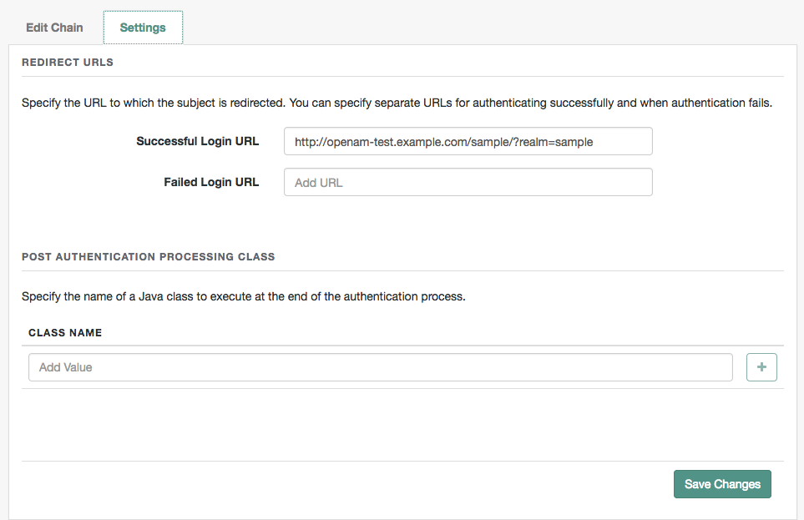Click the empty area below Class Name row
The image size is (804, 520).
tap(401, 424)
